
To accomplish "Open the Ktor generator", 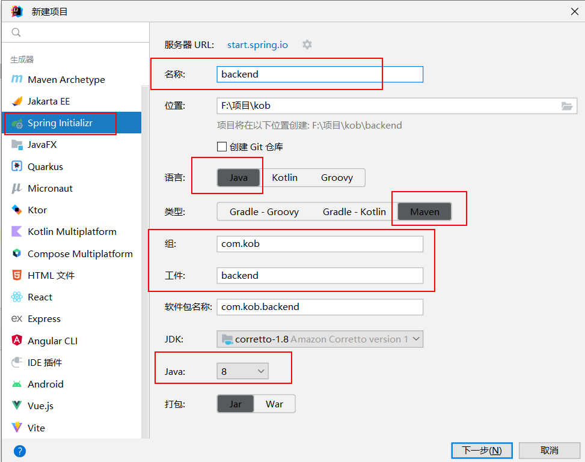I will [x=37, y=210].
